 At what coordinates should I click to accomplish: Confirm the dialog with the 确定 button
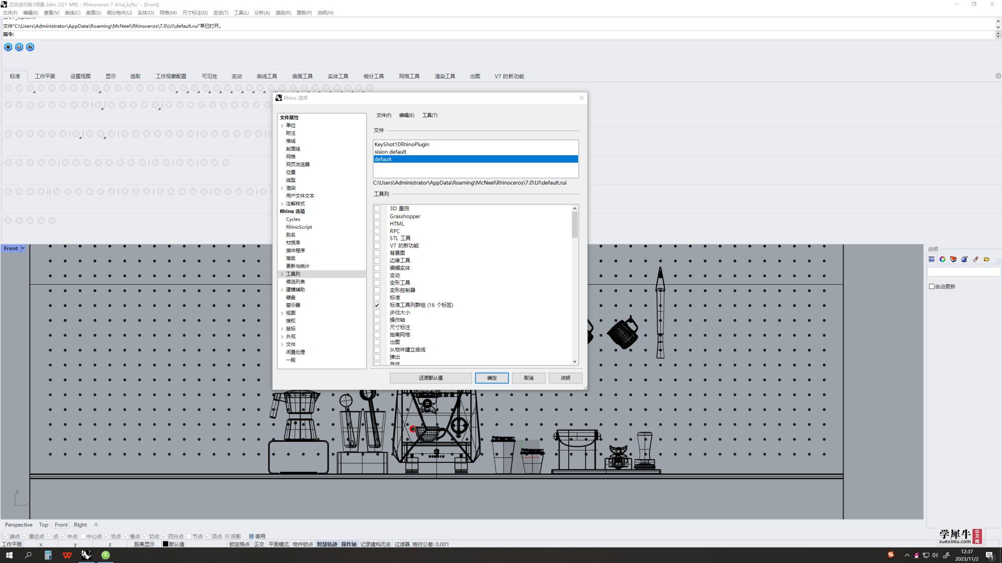[x=492, y=378]
